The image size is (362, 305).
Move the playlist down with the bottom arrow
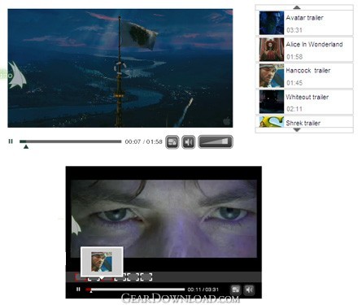tap(297, 130)
